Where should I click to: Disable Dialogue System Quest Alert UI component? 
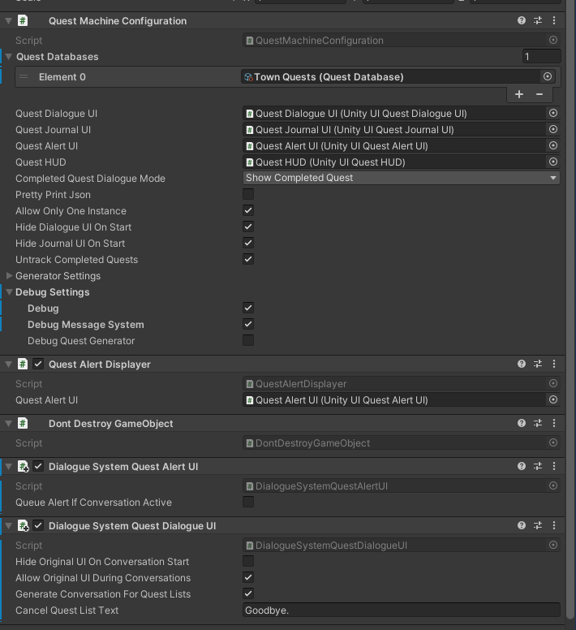(38, 466)
